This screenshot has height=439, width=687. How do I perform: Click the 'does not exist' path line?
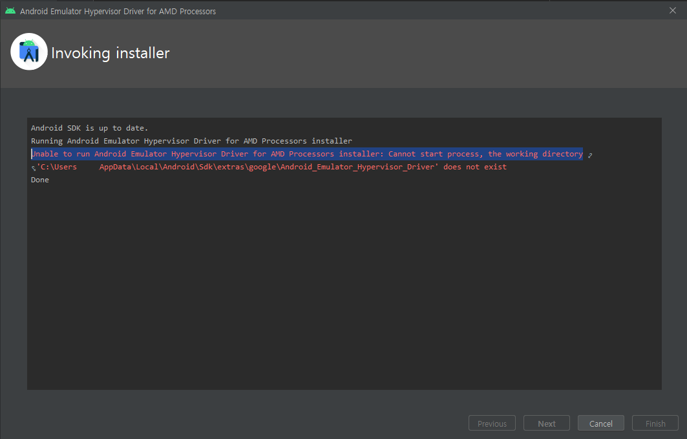click(271, 167)
